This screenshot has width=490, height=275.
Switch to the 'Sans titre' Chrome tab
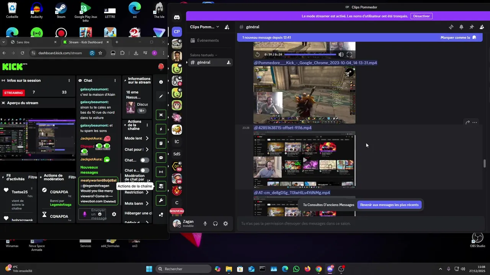34,42
